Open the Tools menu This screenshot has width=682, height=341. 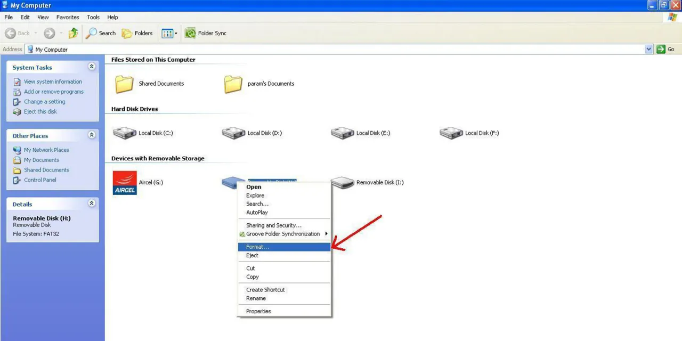(93, 17)
